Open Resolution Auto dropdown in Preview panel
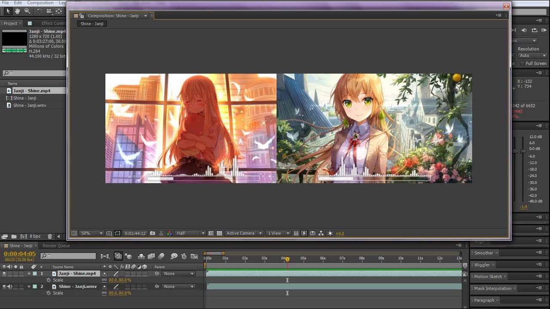550x309 pixels. (532, 55)
